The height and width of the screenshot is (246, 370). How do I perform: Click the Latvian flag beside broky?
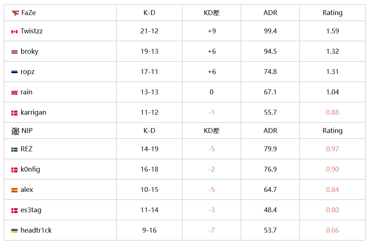14,52
